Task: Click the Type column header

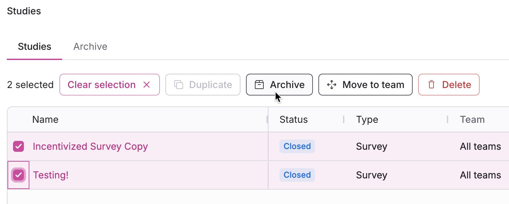Action: (367, 119)
